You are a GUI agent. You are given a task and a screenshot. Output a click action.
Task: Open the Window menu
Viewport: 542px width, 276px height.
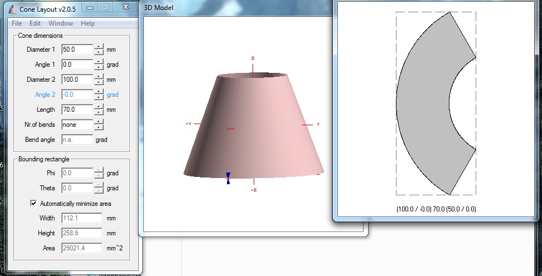60,23
